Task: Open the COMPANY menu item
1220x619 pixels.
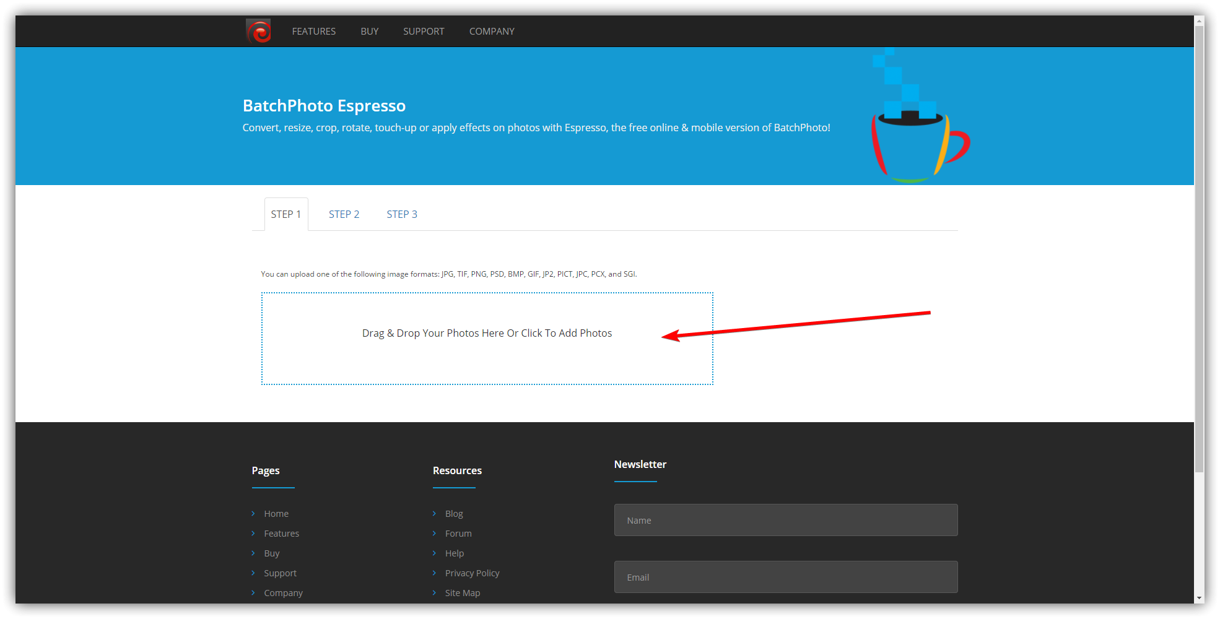Action: coord(492,32)
